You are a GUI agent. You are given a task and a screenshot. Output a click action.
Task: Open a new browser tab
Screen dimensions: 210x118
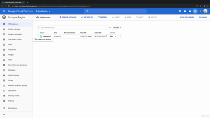pos(28,3)
